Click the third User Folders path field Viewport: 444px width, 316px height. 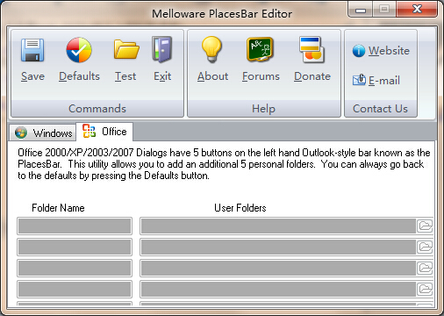tap(278, 268)
